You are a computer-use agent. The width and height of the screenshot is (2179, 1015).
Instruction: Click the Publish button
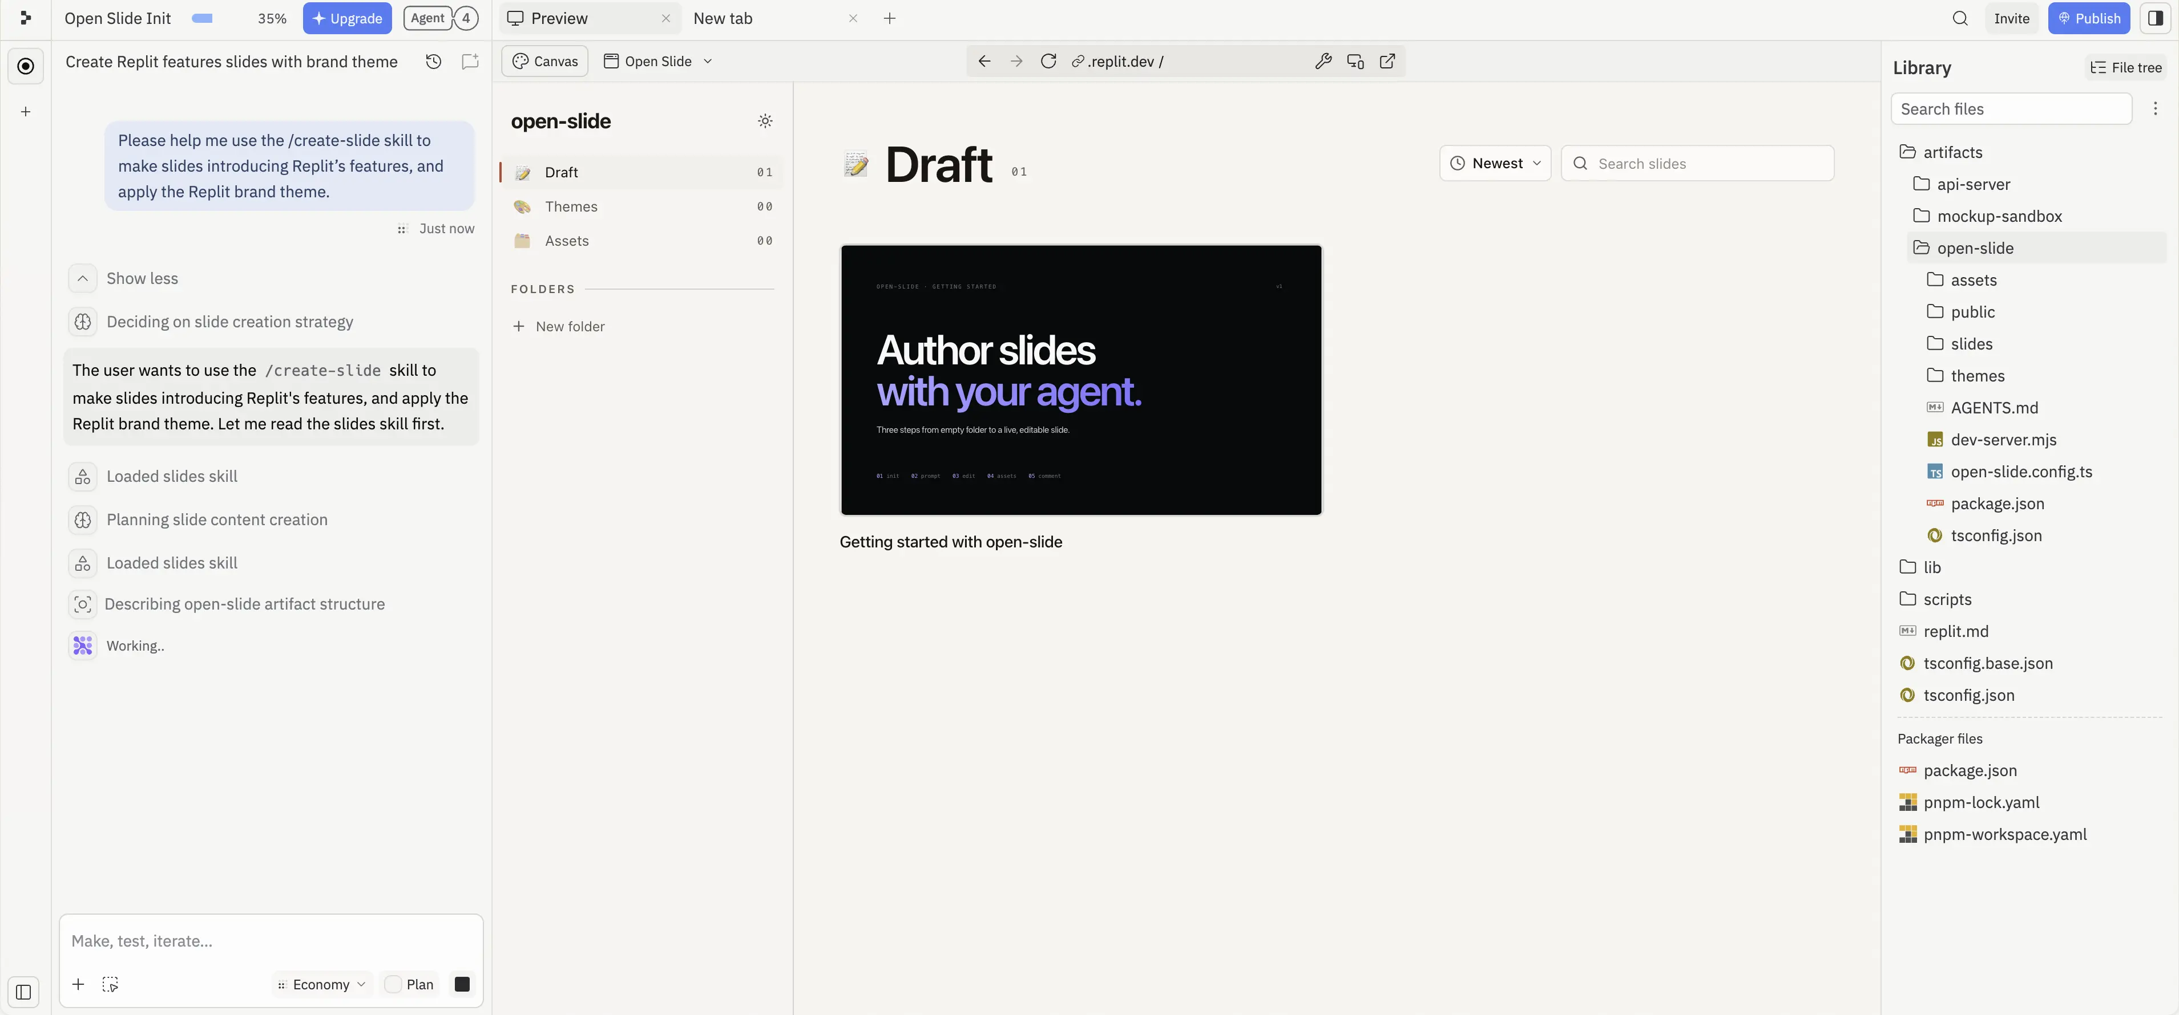(x=2088, y=18)
